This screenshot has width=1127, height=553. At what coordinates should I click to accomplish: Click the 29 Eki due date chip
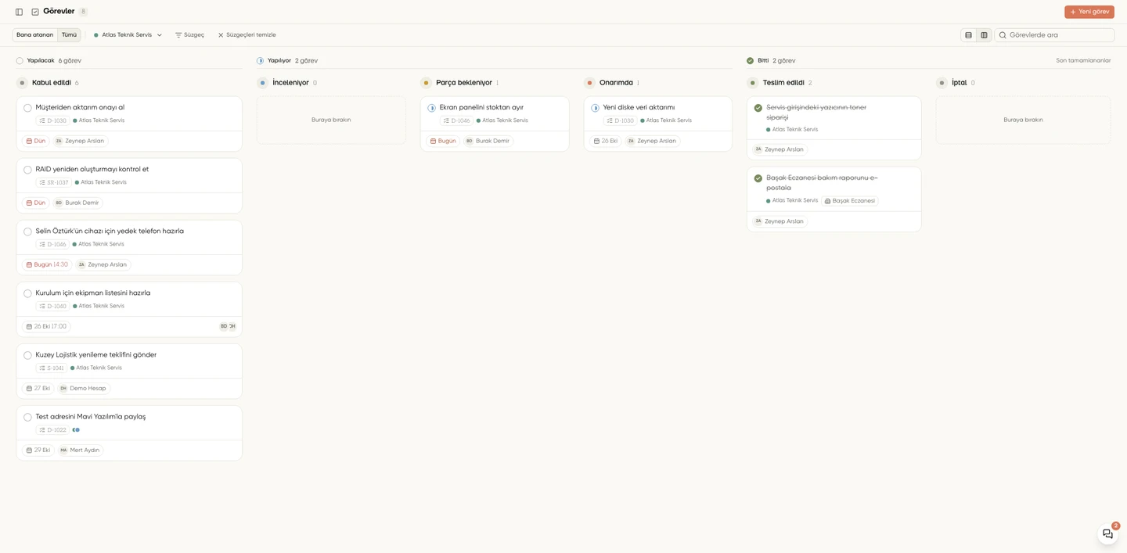pos(38,451)
